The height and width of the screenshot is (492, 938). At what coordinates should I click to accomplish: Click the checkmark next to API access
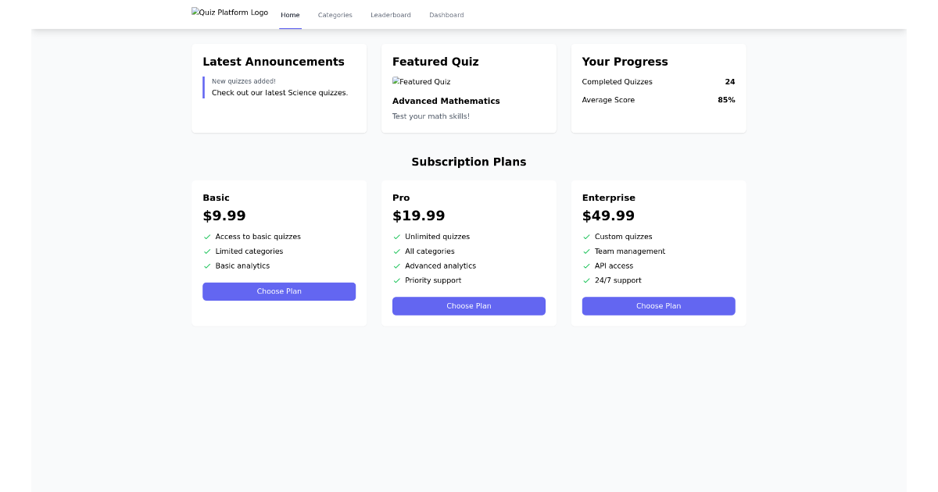pyautogui.click(x=587, y=266)
